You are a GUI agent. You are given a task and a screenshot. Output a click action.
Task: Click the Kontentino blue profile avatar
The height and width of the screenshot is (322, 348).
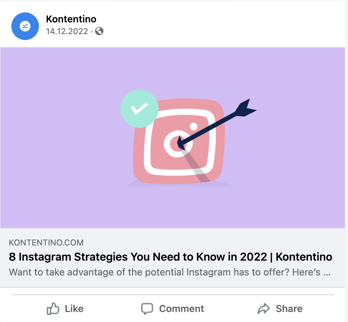[25, 26]
